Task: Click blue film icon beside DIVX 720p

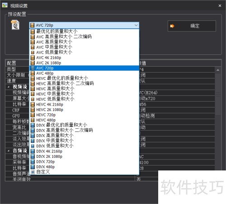Action: point(33,162)
